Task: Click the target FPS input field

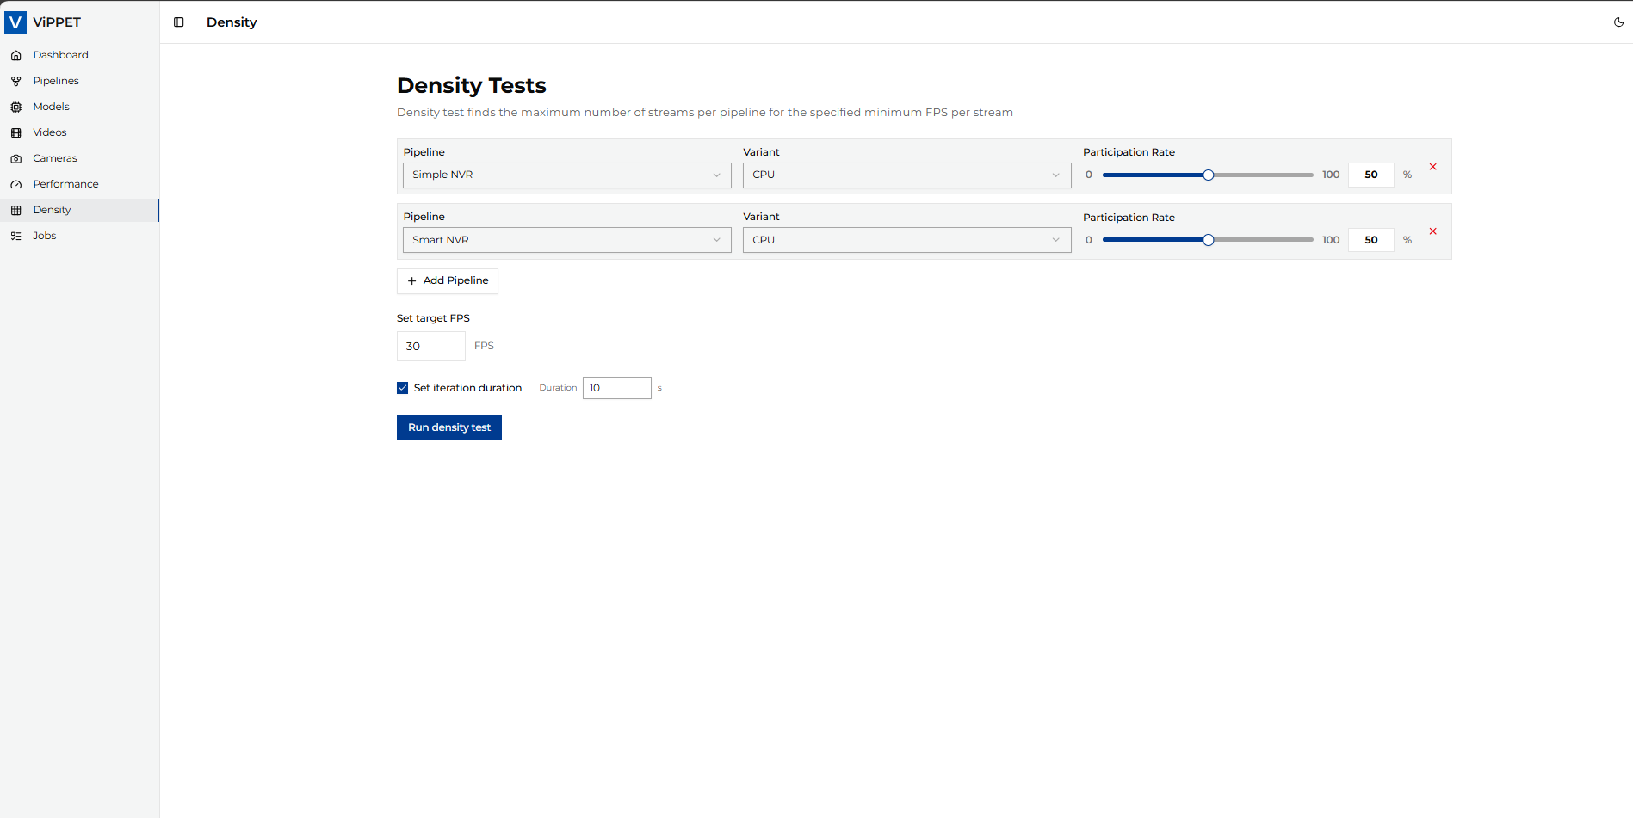Action: 430,347
